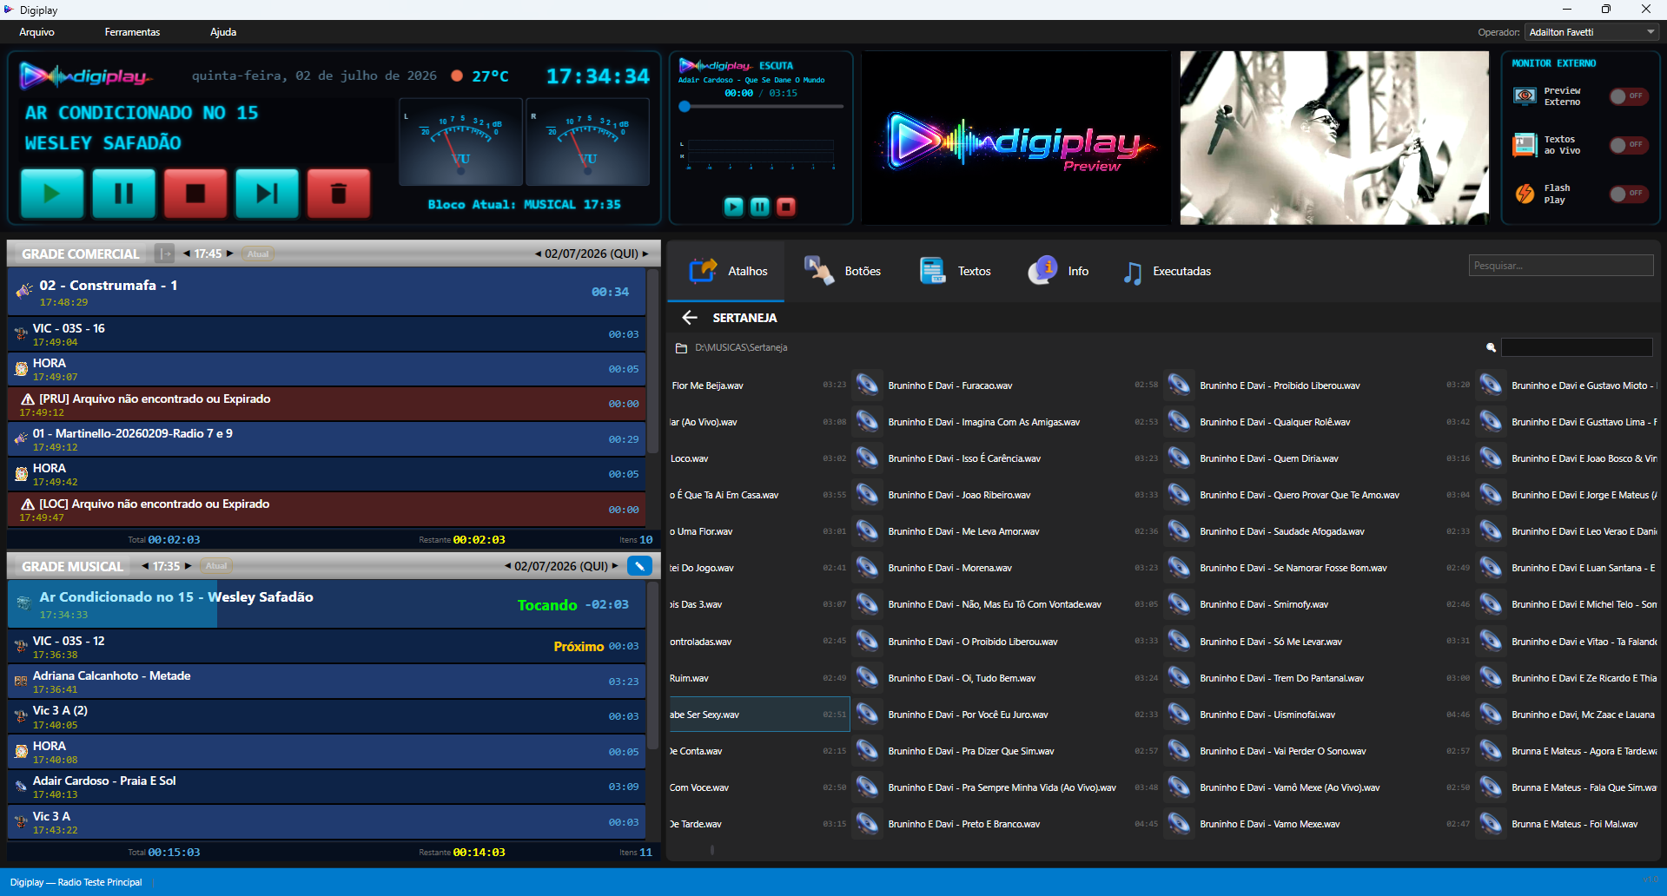Click the Flash Play lightning icon
This screenshot has height=896, width=1667.
tap(1525, 194)
